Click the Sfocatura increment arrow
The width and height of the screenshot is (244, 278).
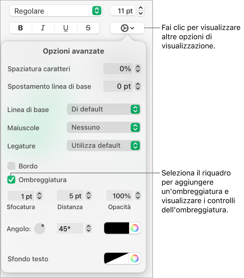pyautogui.click(x=39, y=194)
